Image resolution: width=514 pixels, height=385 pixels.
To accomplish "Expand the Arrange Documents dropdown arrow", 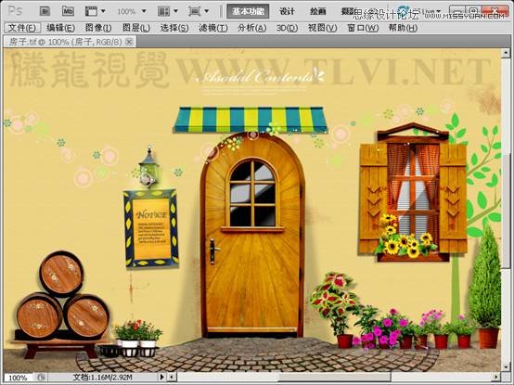I will tap(175, 11).
